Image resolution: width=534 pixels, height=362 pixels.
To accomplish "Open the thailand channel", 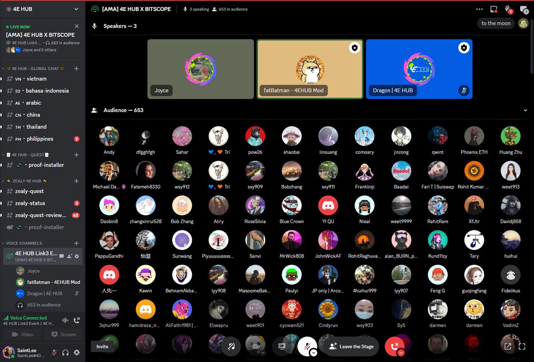I will click(x=42, y=127).
